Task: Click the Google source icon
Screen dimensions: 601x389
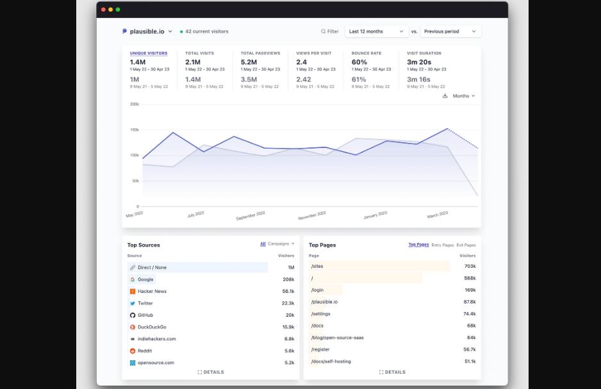Action: pyautogui.click(x=133, y=279)
